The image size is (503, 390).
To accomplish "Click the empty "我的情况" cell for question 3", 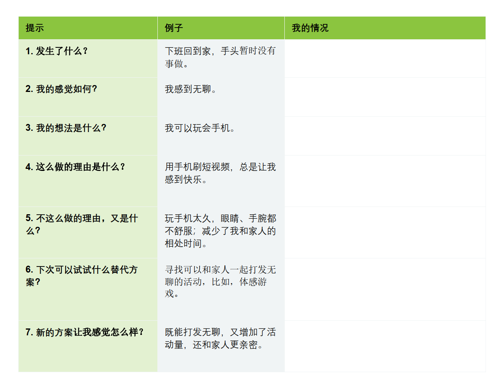I will (385, 136).
